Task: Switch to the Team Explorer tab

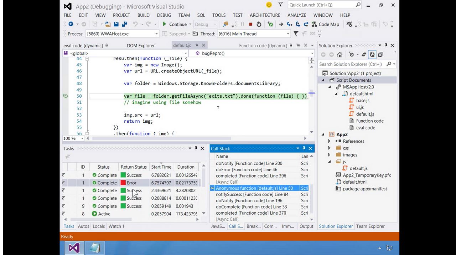Action: [x=370, y=226]
